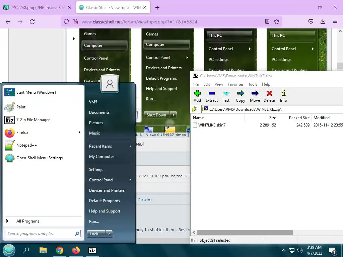This screenshot has width=343, height=257.
Task: Click the Move icon in 7-Zip toolbar
Action: pos(255,94)
